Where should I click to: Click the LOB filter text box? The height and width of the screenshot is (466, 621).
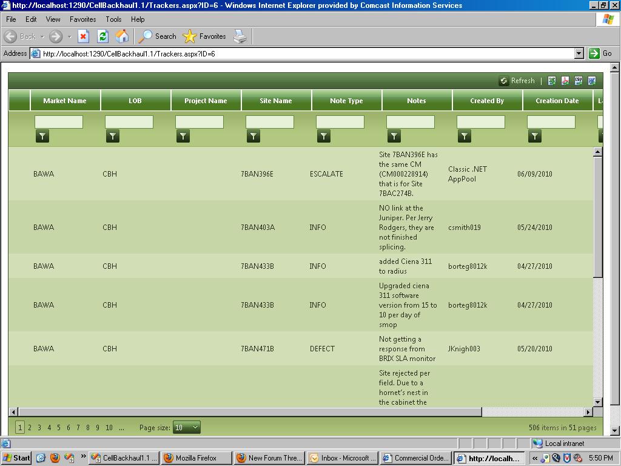click(x=129, y=121)
